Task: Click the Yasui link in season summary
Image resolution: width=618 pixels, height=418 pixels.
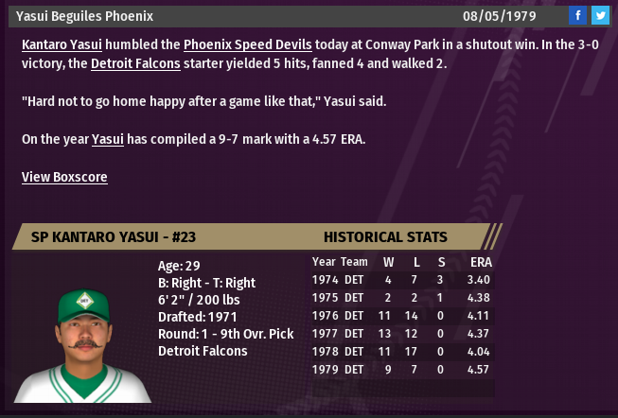Action: [x=108, y=139]
